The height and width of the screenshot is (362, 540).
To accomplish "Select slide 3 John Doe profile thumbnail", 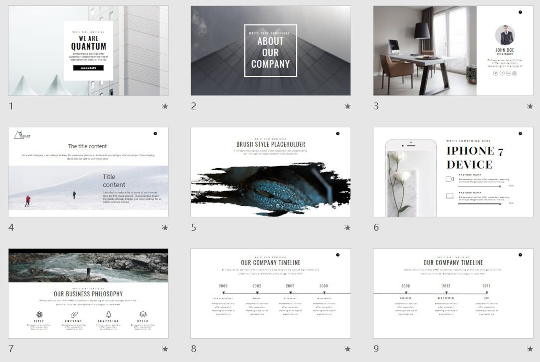I will 453,51.
